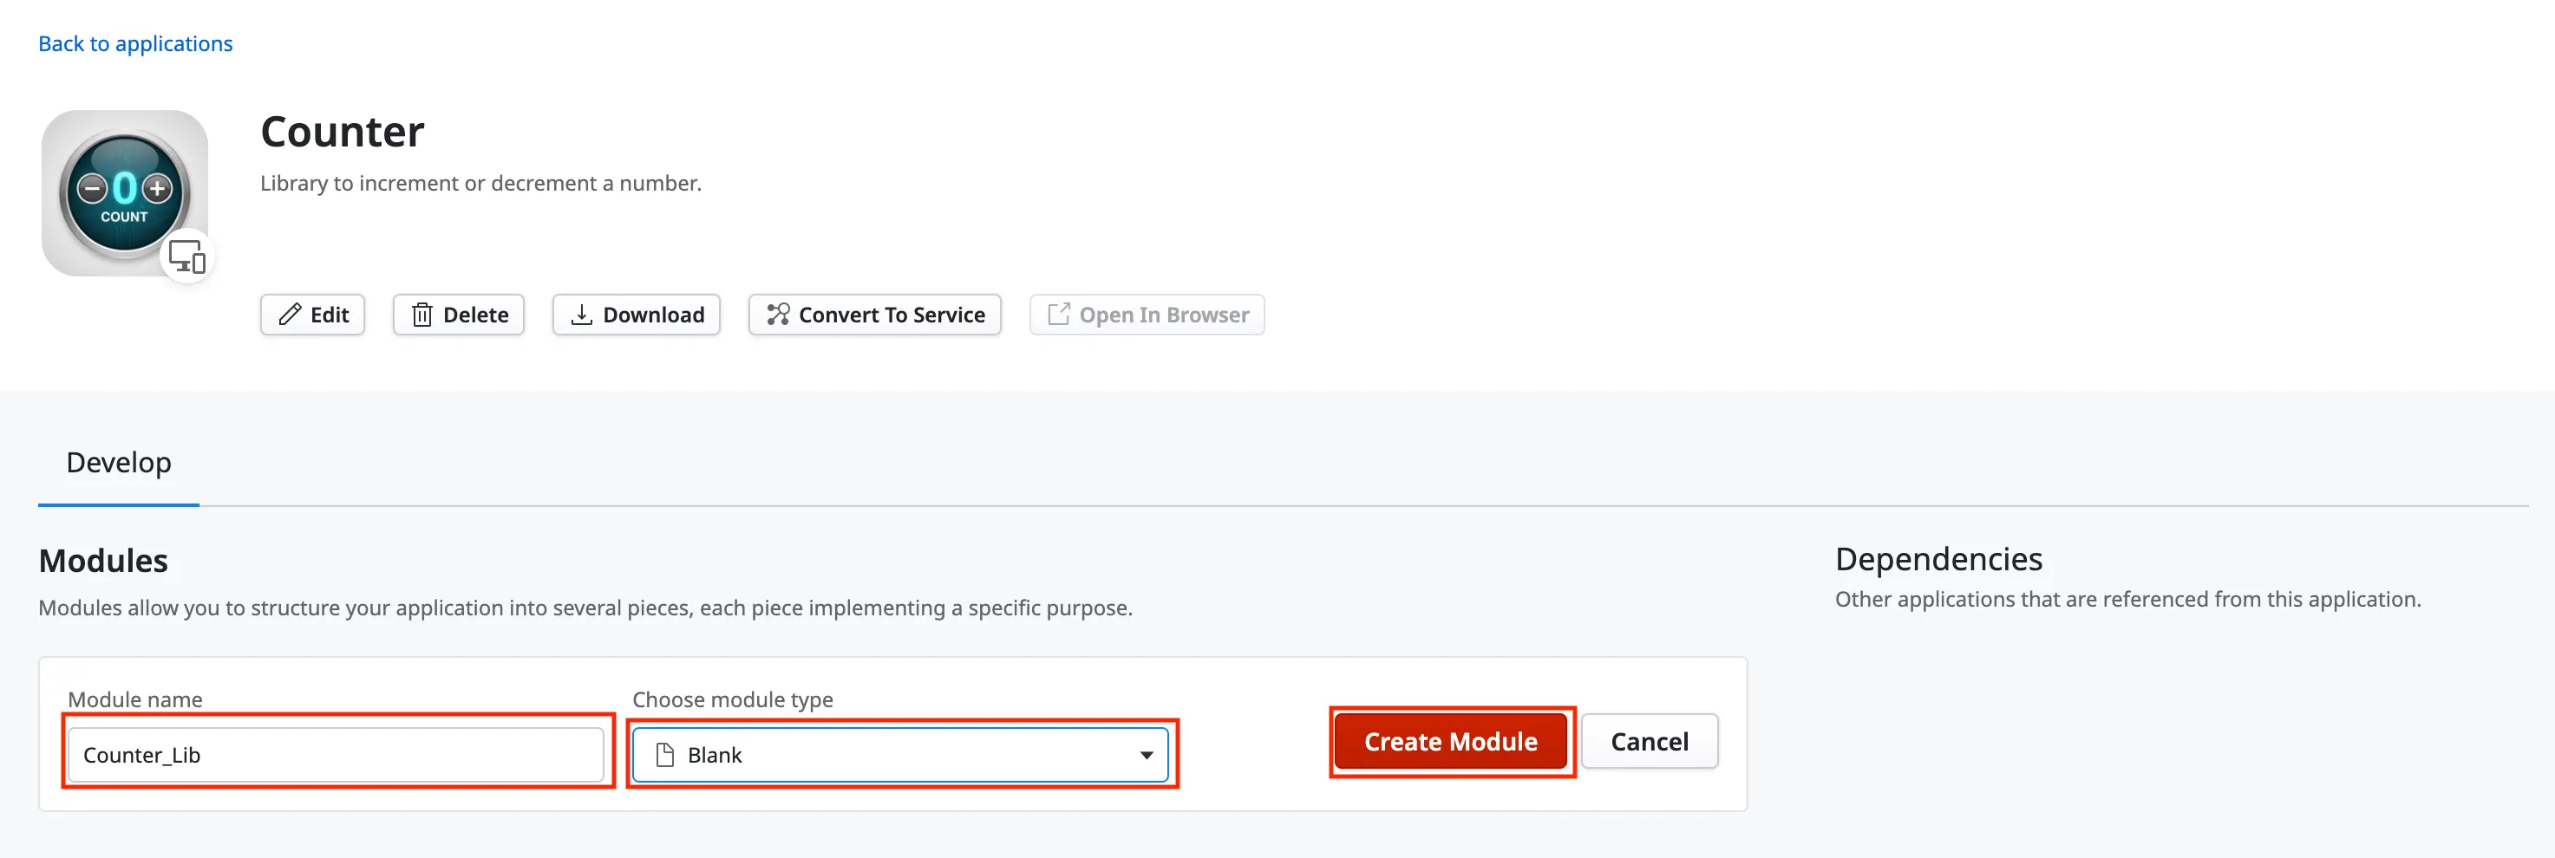Image resolution: width=2555 pixels, height=858 pixels.
Task: Open Back to applications link
Action: [x=135, y=42]
